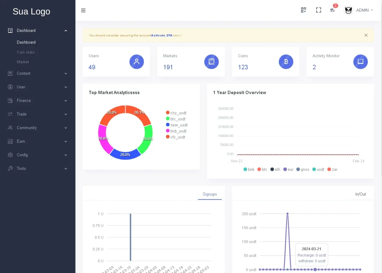Click the Activity Monitor laptop icon
382x273 pixels.
[x=360, y=62]
